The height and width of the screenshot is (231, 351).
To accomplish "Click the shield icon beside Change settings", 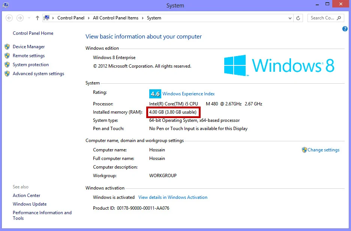I will [304, 150].
